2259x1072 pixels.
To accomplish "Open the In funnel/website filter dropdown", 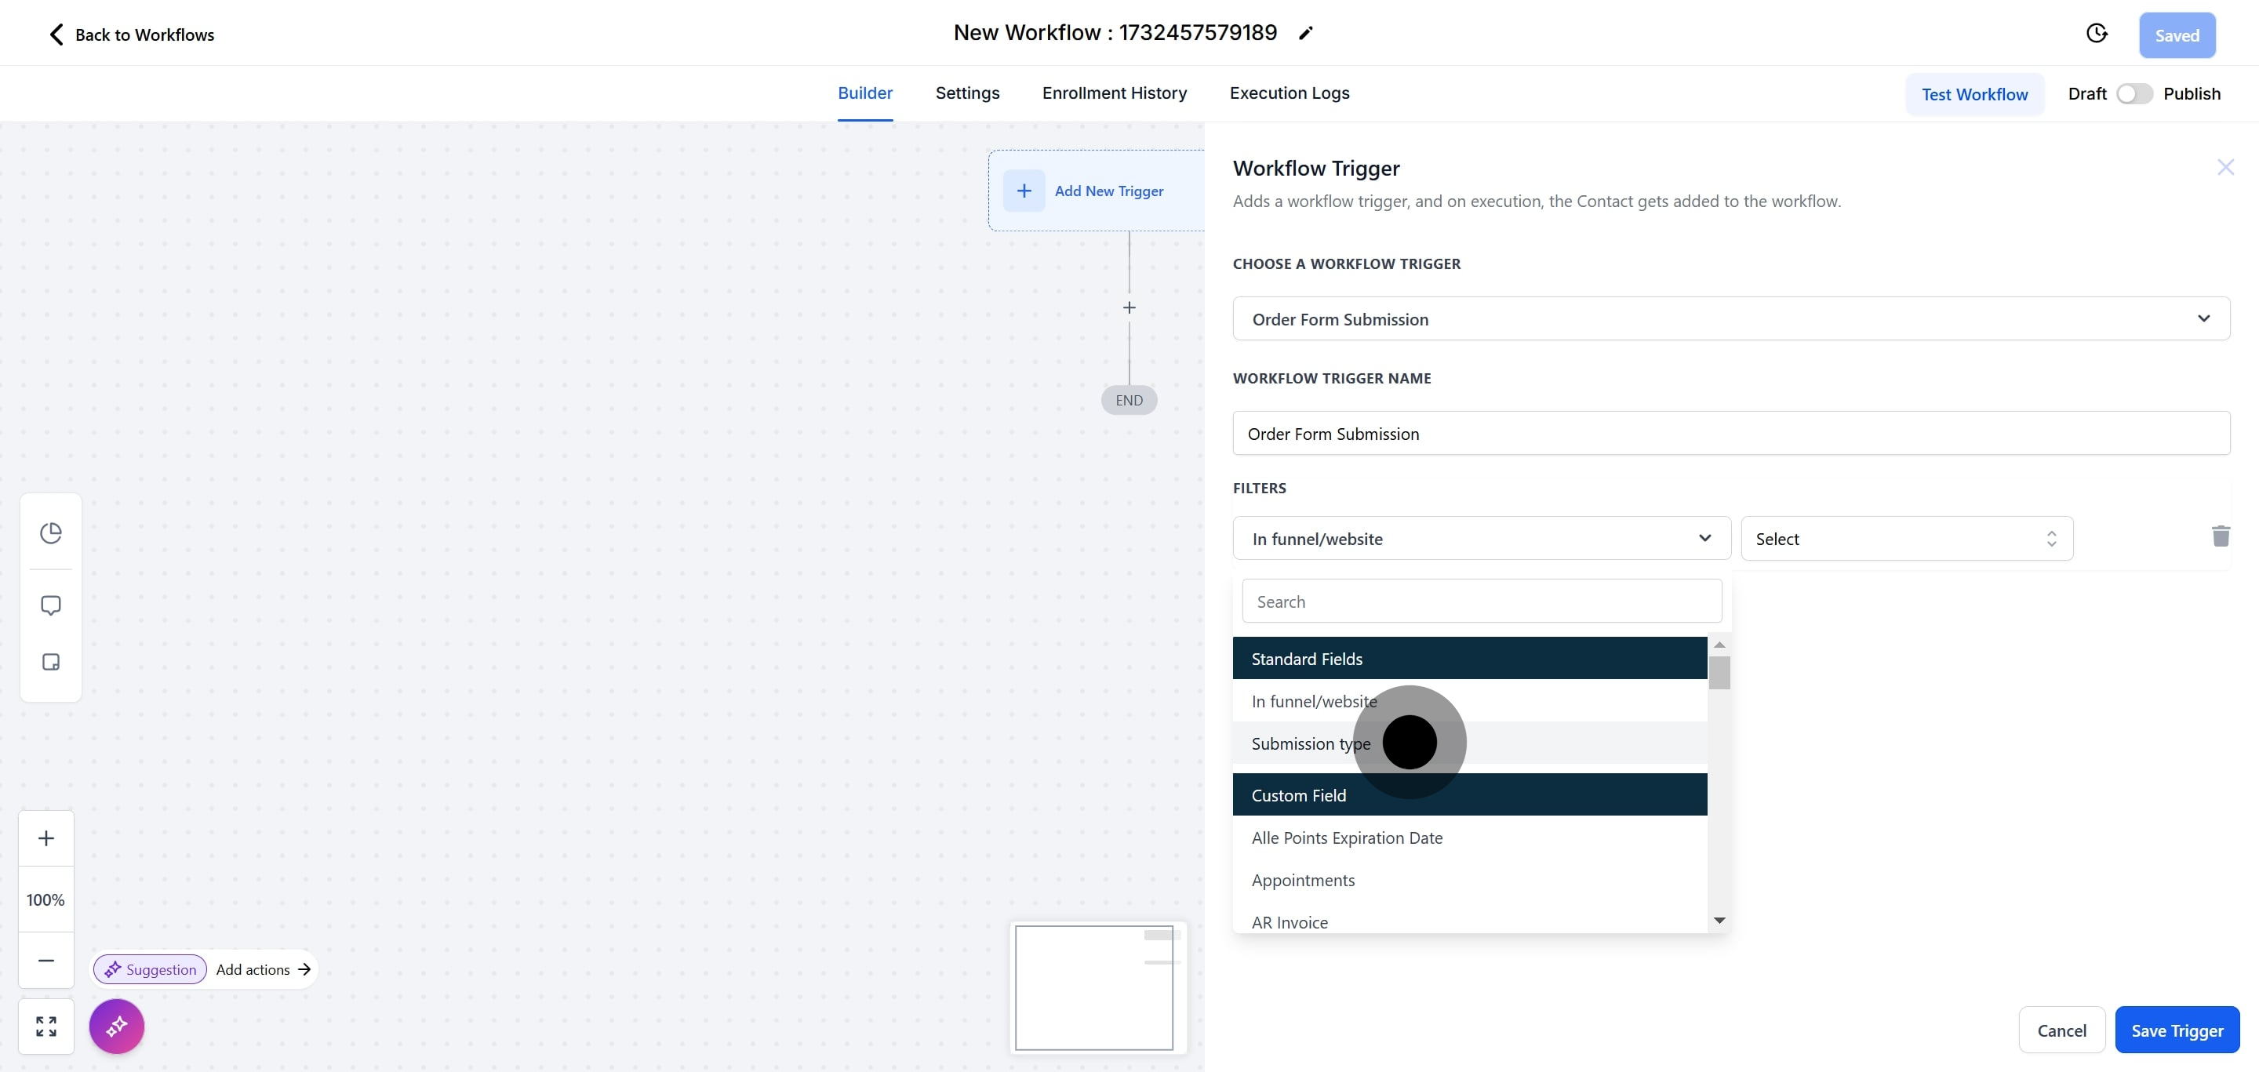I will tap(1481, 539).
